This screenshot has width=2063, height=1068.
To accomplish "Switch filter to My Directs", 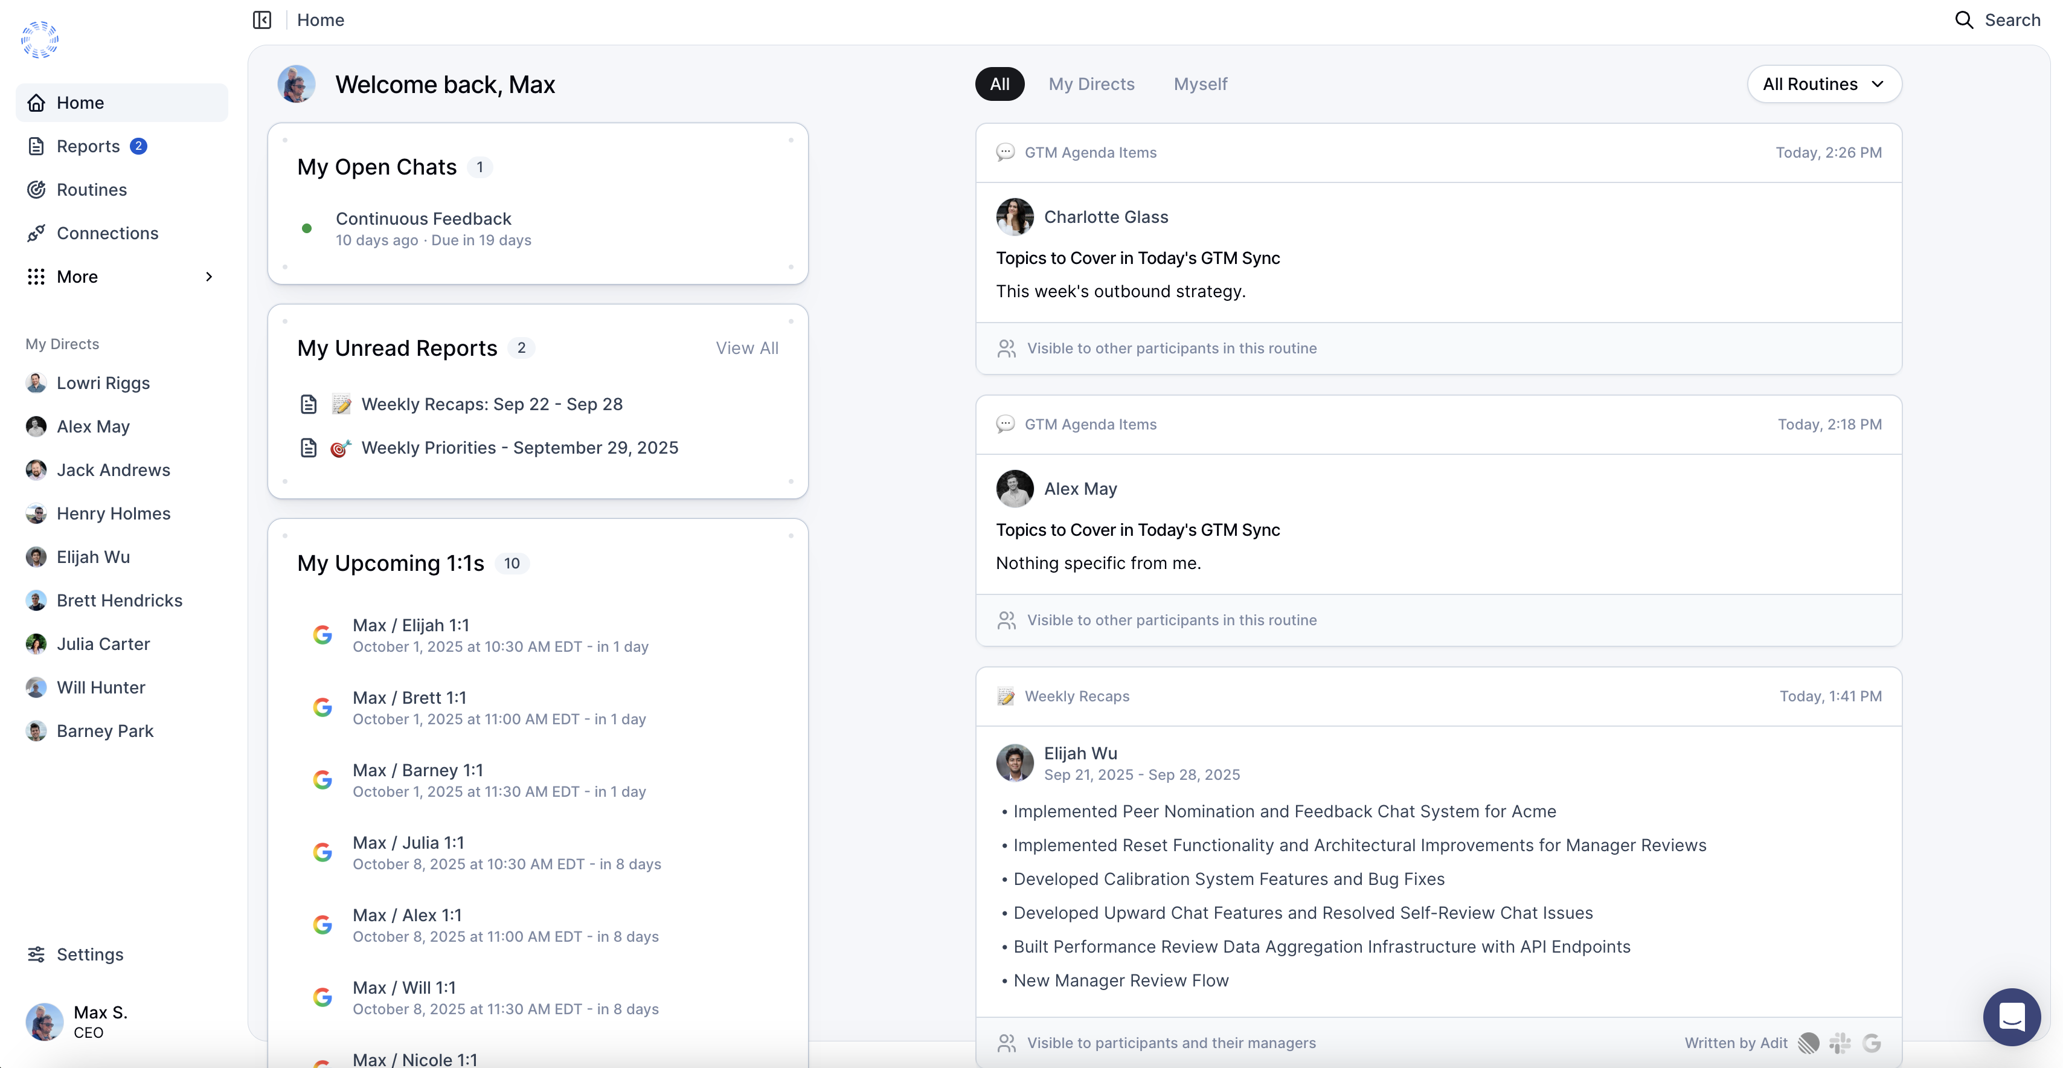I will [1091, 84].
